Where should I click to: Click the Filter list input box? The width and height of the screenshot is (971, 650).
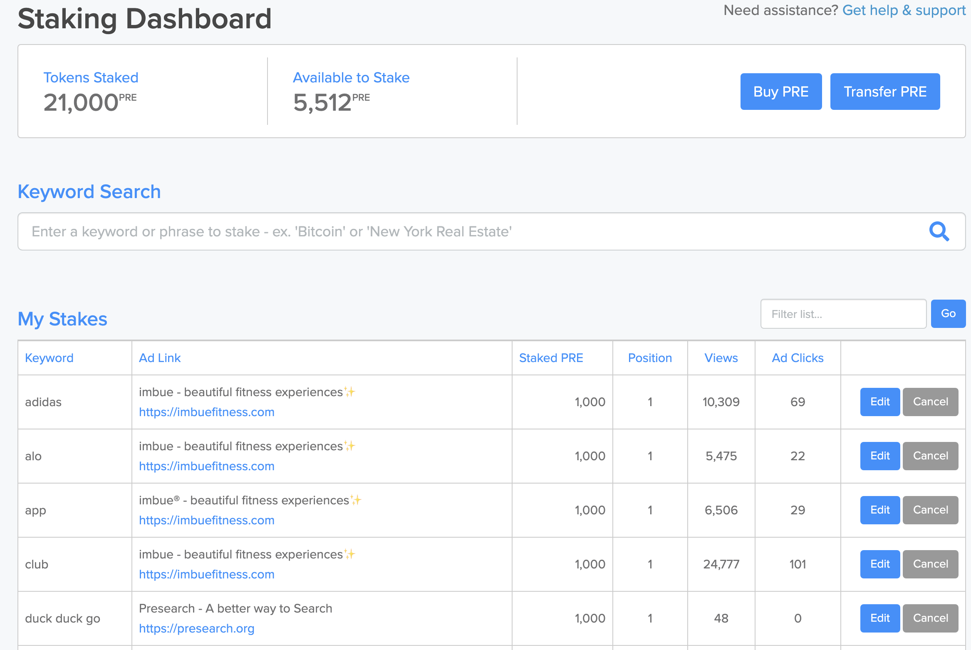click(x=843, y=313)
